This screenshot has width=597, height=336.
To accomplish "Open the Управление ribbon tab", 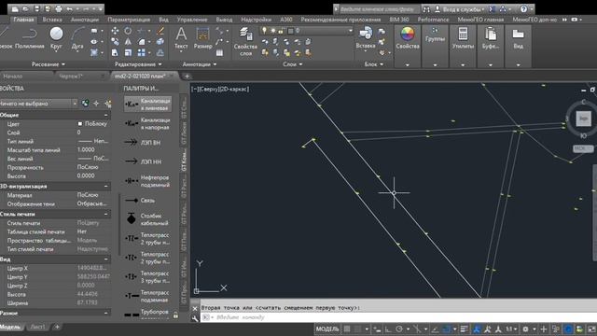I will tap(192, 20).
